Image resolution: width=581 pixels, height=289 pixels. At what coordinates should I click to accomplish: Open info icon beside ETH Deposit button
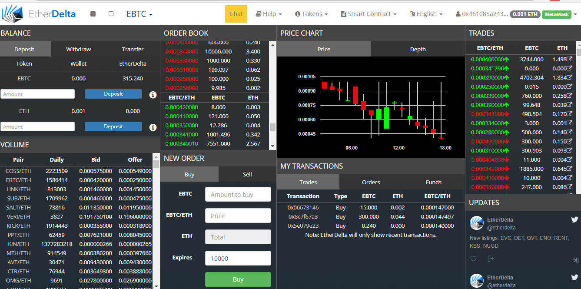pyautogui.click(x=153, y=127)
